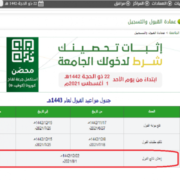Click the vaccination proof banner headline
Screen dimensions: 180x180
(x=110, y=54)
